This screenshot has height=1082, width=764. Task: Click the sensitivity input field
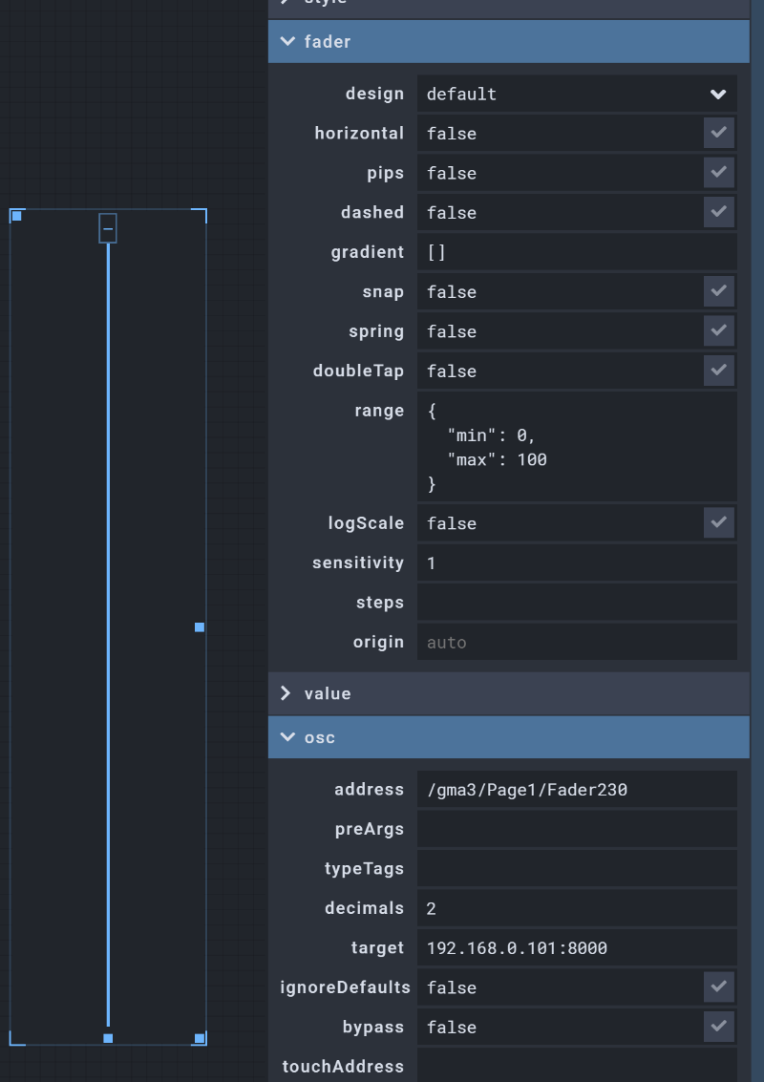click(576, 563)
